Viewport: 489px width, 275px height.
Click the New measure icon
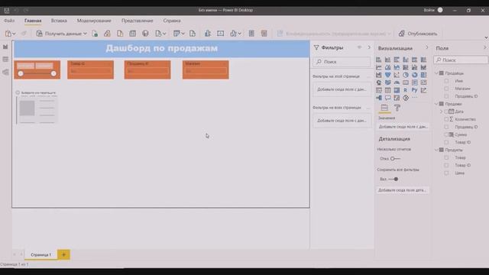(251, 34)
